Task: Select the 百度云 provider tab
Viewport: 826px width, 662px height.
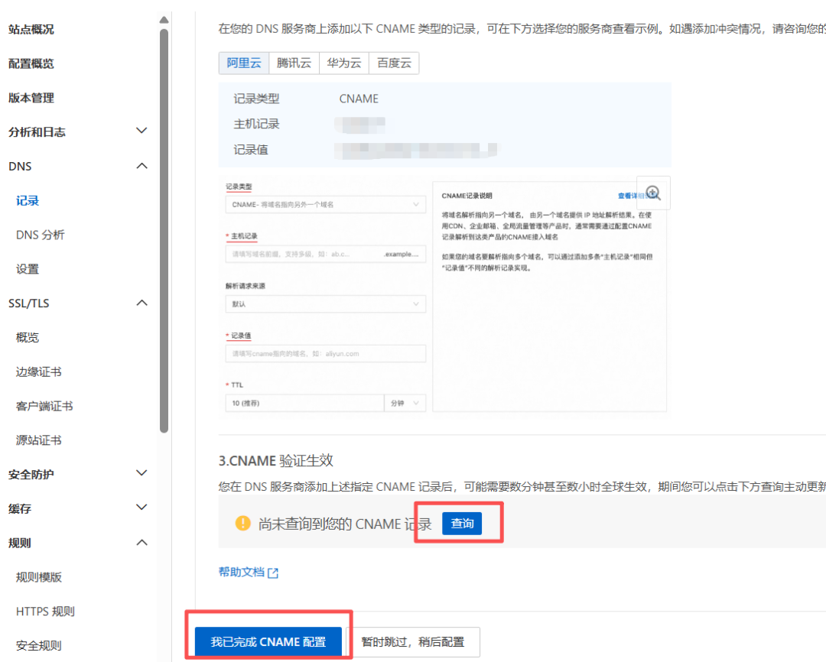Action: tap(394, 63)
